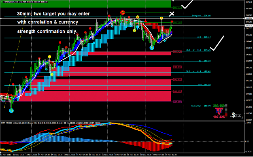Select the Swing High Fibonacci label

coord(201,106)
